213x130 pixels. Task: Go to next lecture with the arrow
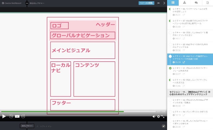(164, 3)
